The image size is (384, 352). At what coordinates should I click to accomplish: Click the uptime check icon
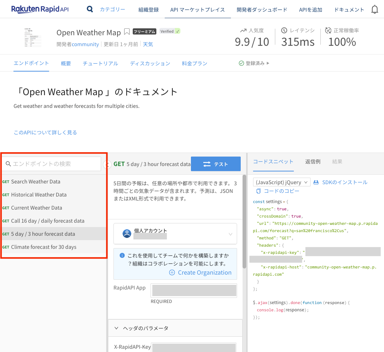coord(328,30)
